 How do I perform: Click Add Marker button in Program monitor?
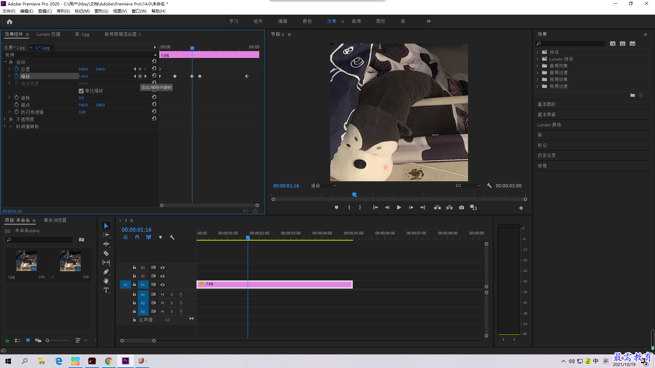[x=336, y=208]
